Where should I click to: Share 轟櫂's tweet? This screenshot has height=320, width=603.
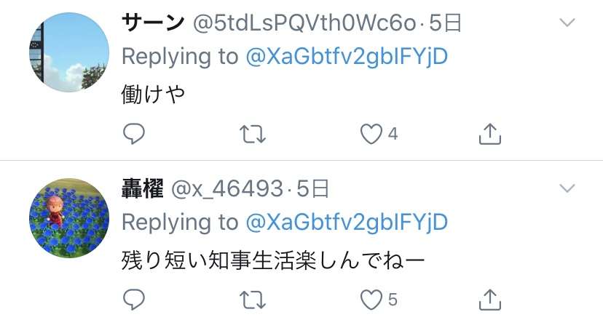[x=490, y=299]
